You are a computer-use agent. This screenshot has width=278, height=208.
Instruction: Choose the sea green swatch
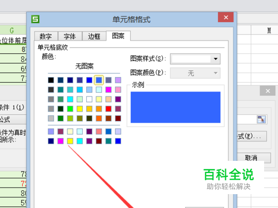(x=61, y=99)
